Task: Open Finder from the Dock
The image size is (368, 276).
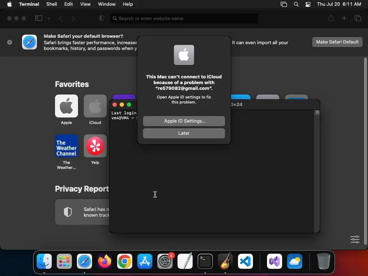Action: [x=44, y=261]
